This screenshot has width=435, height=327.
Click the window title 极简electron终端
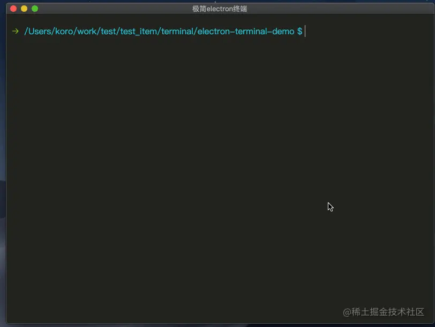220,9
